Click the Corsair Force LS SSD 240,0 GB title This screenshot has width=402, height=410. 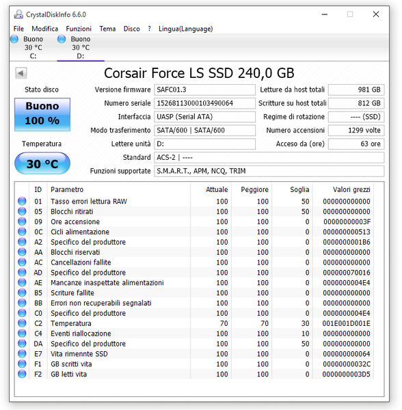199,73
